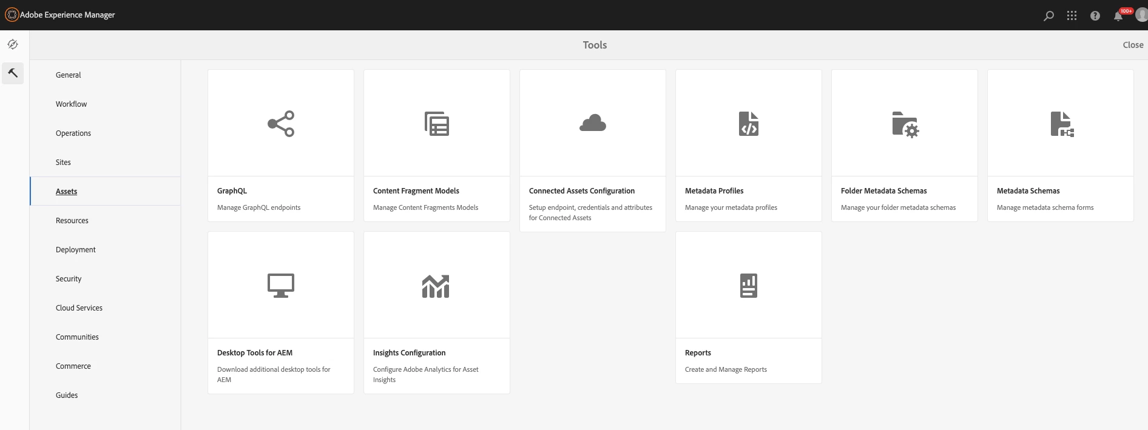Open the Folder Metadata Schemas title
The image size is (1148, 430).
click(884, 191)
